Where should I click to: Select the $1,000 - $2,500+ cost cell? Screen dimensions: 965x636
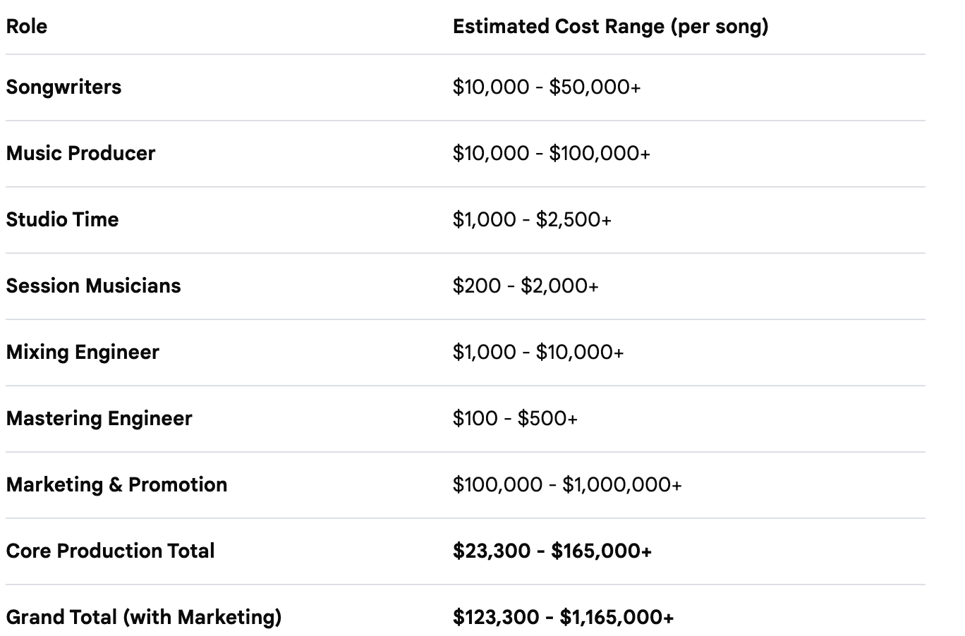click(532, 220)
